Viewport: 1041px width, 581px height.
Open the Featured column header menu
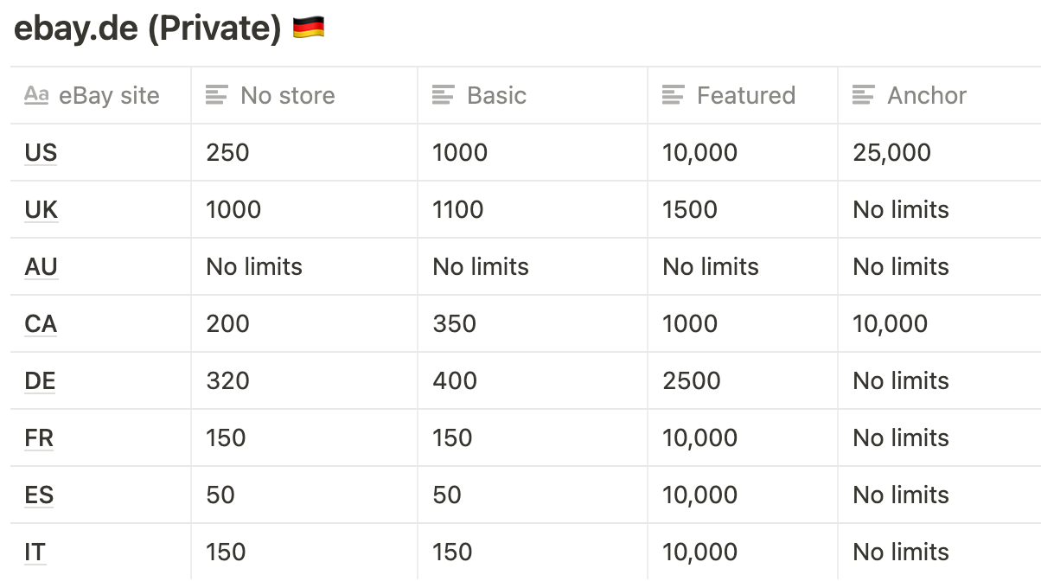coord(743,95)
